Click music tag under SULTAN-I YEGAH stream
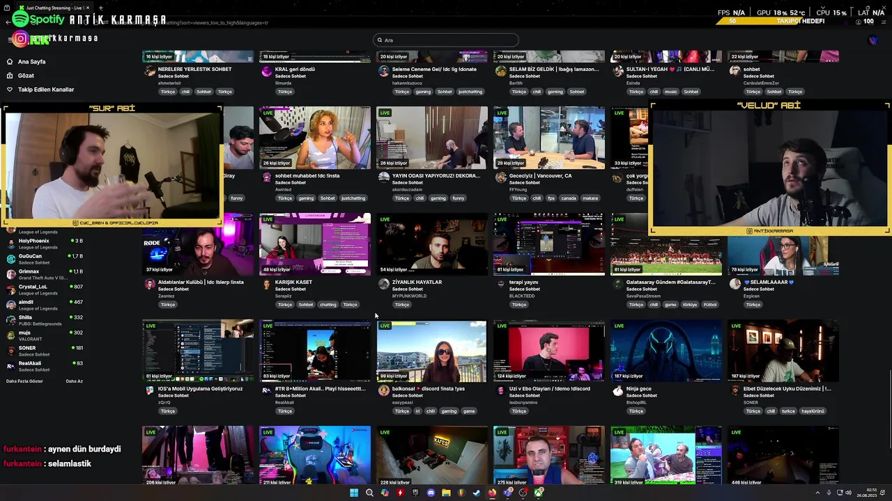This screenshot has width=892, height=501. (670, 91)
